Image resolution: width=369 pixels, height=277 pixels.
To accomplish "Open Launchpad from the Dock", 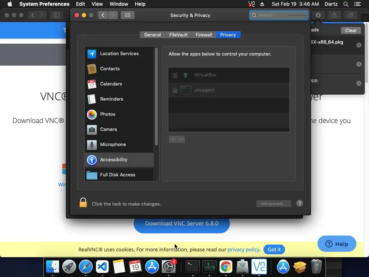I will point(69,267).
